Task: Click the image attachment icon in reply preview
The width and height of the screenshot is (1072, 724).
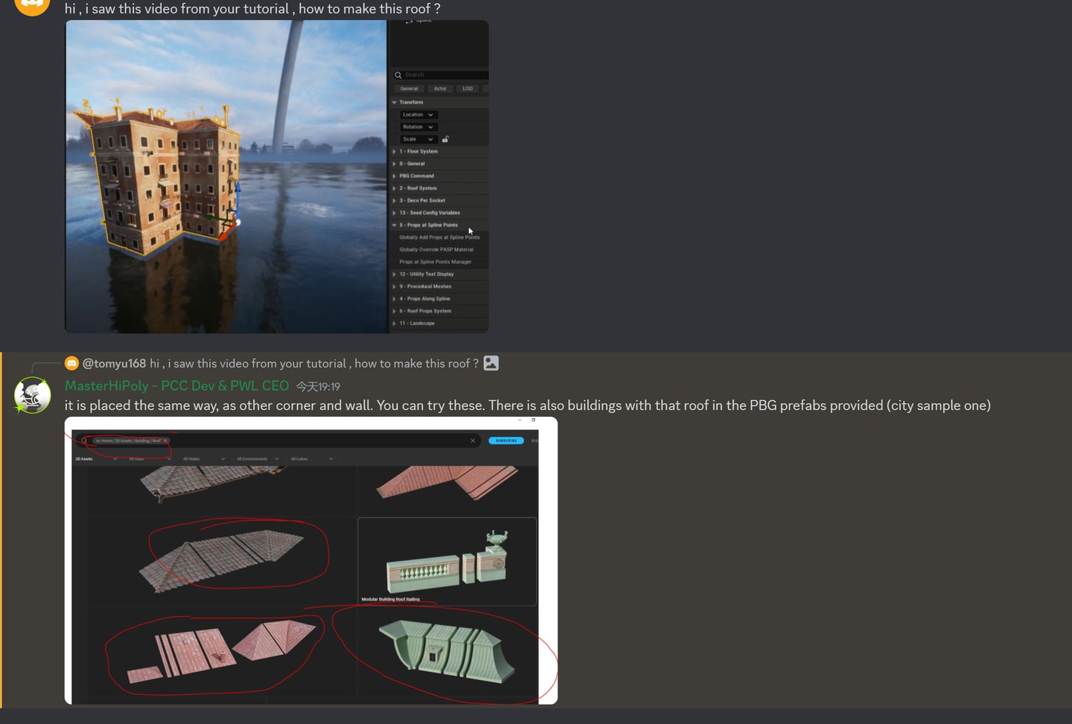Action: 491,363
